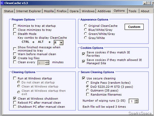Toggle Save cookies matching IE Favorites
The image size is (154, 116).
[x=84, y=54]
